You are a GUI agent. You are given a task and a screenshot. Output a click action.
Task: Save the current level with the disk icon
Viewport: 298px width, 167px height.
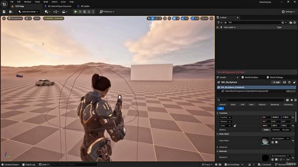(x=4, y=12)
